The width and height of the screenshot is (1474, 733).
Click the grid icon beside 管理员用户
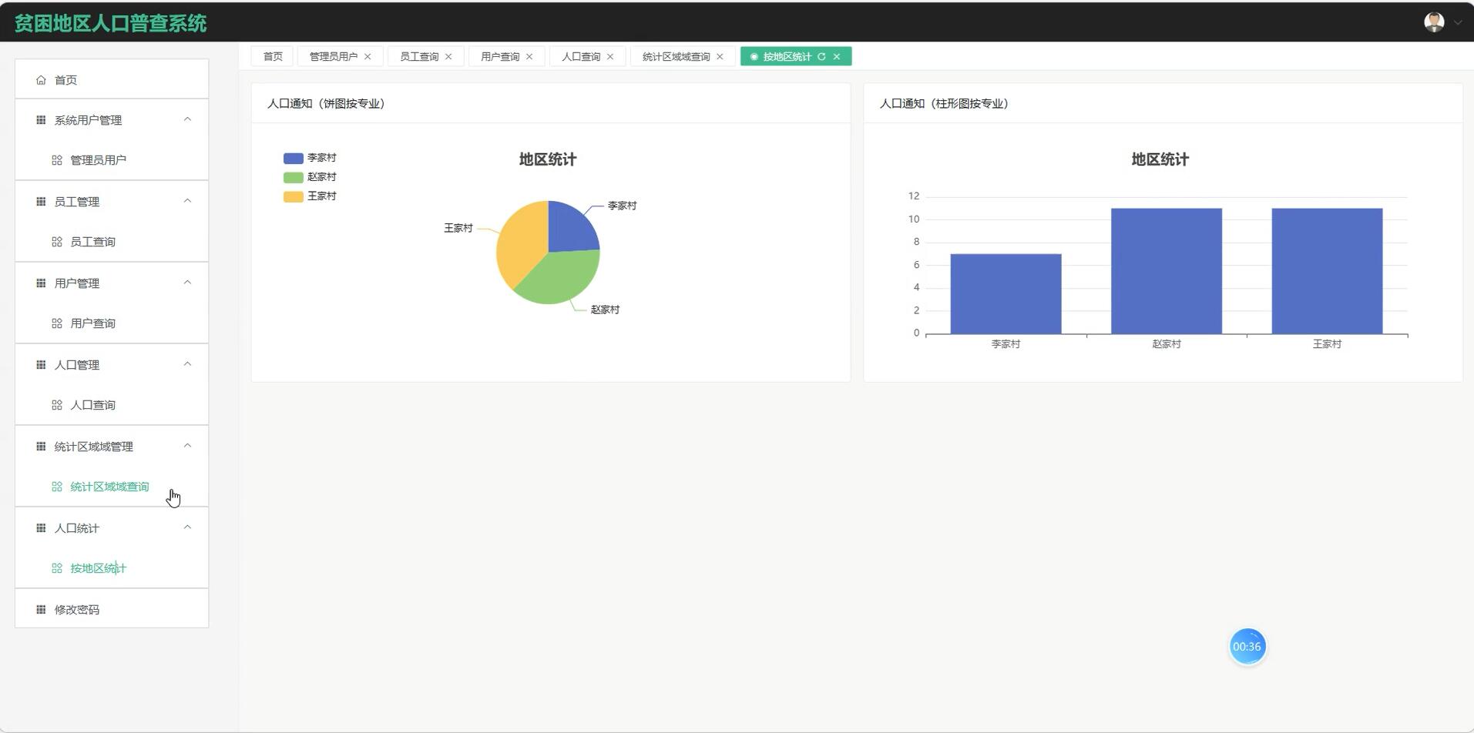(56, 159)
